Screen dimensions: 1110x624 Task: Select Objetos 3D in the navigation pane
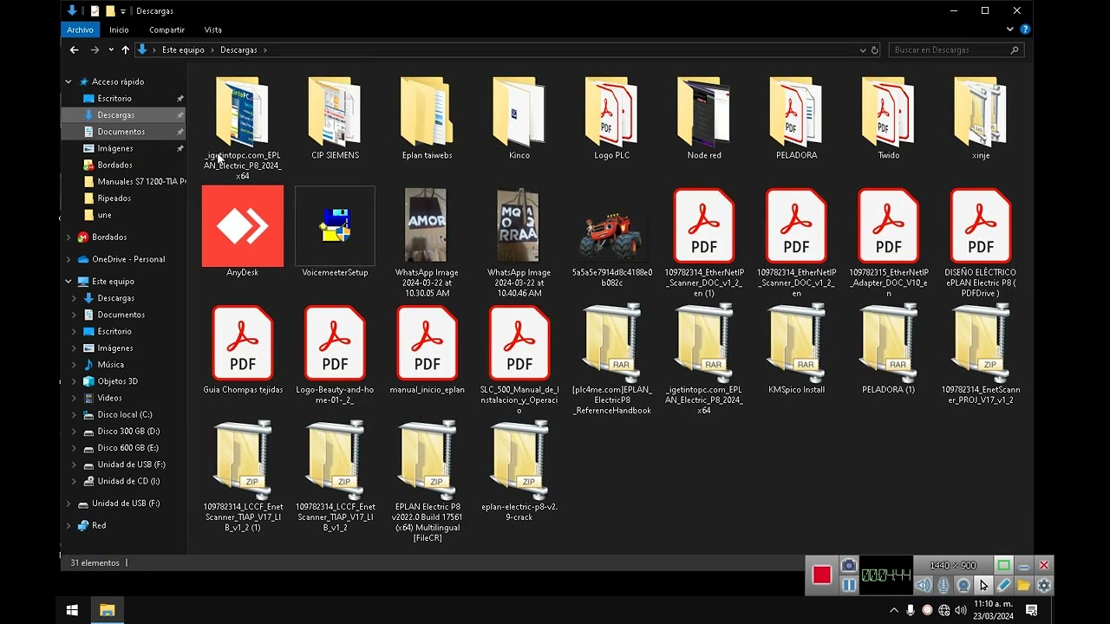[117, 381]
